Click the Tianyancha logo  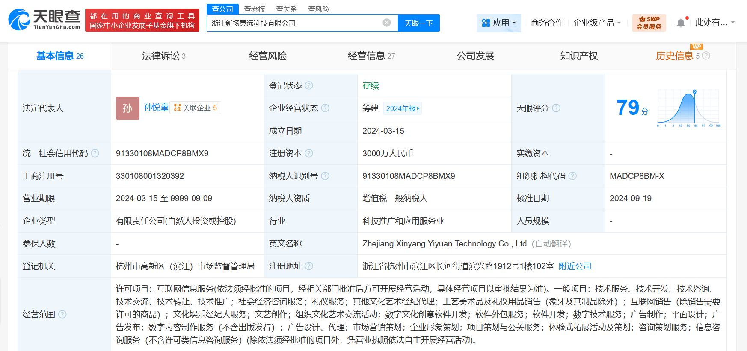(44, 20)
